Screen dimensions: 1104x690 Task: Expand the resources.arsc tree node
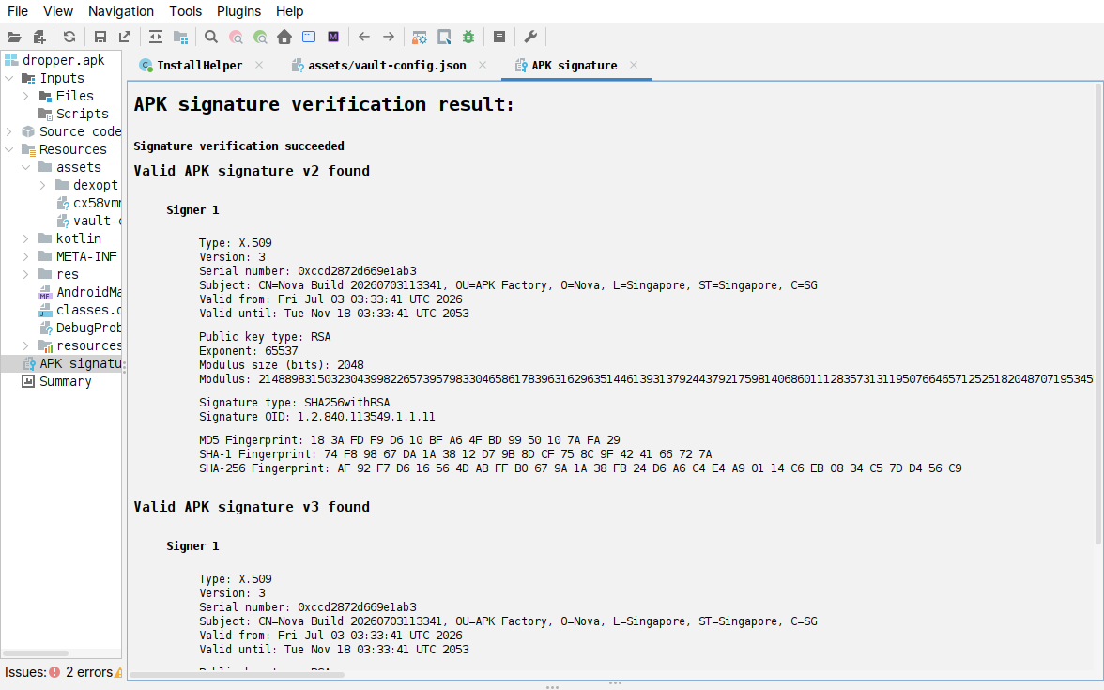pos(26,345)
